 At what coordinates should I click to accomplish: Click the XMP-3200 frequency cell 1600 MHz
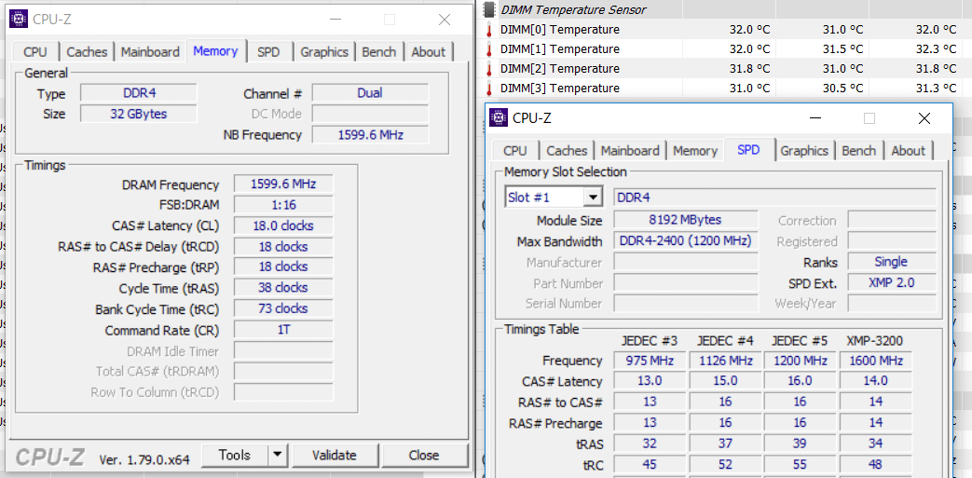(x=875, y=361)
